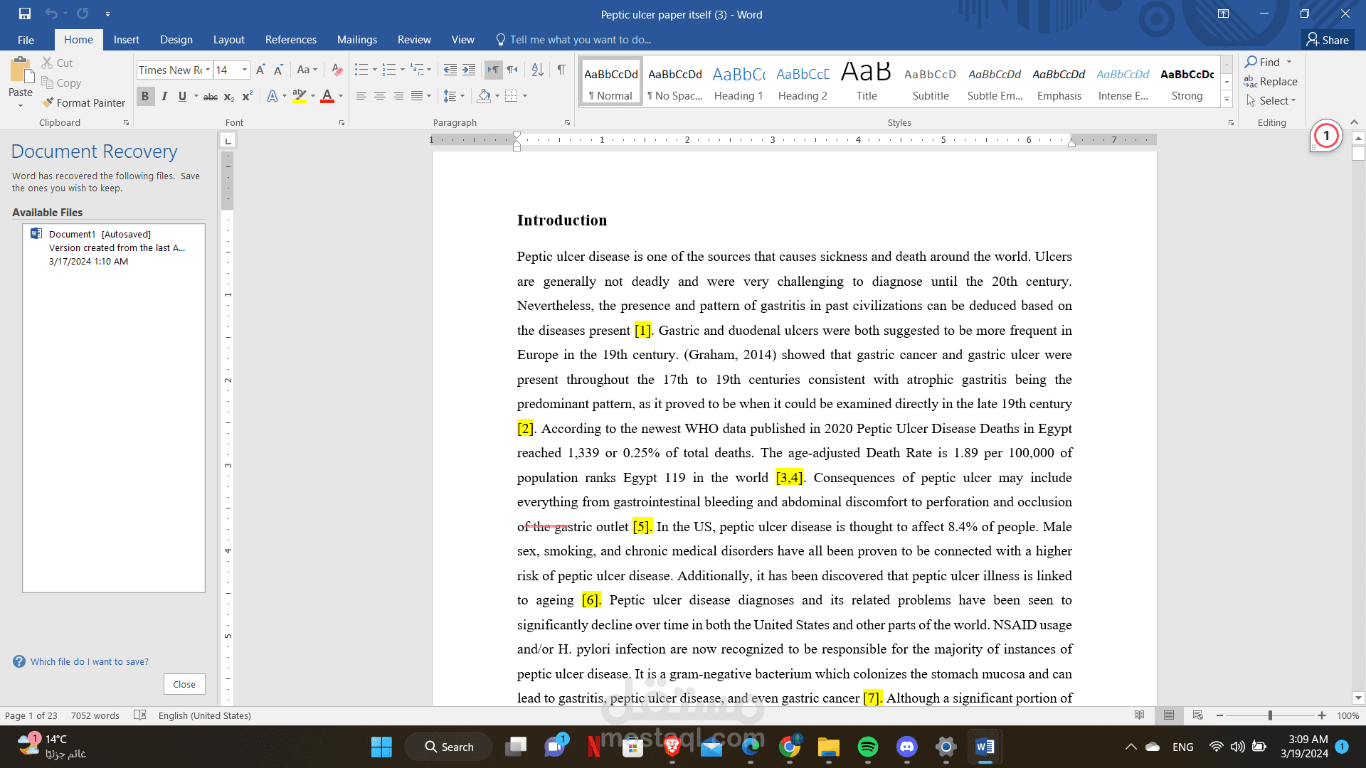Open the recovered Document1 [Autosaved] file
Viewport: 1366px width, 768px height.
[x=114, y=247]
